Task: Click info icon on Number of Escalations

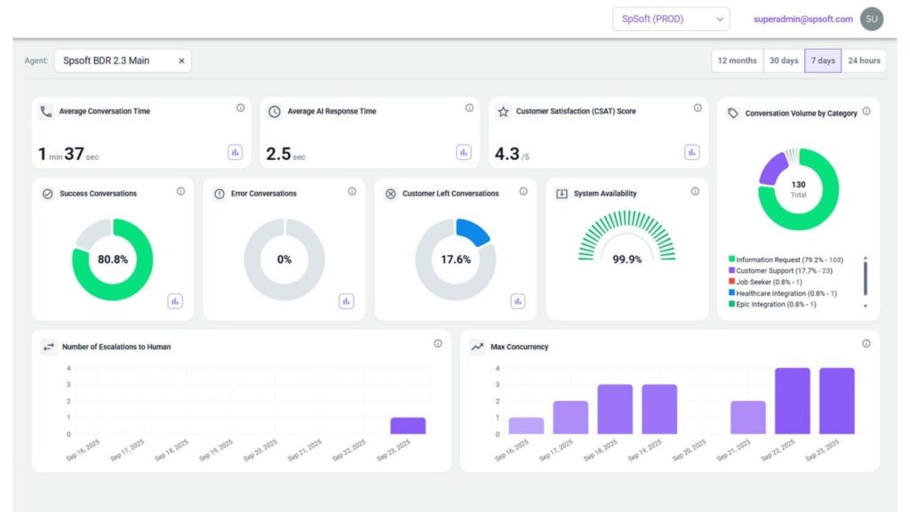Action: [438, 344]
